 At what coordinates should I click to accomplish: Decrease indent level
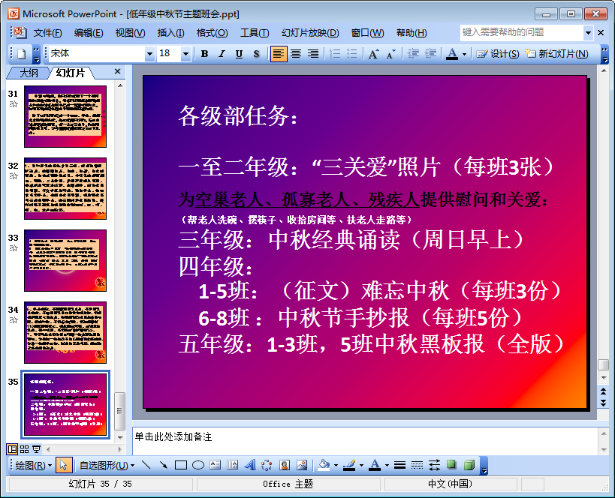click(413, 54)
